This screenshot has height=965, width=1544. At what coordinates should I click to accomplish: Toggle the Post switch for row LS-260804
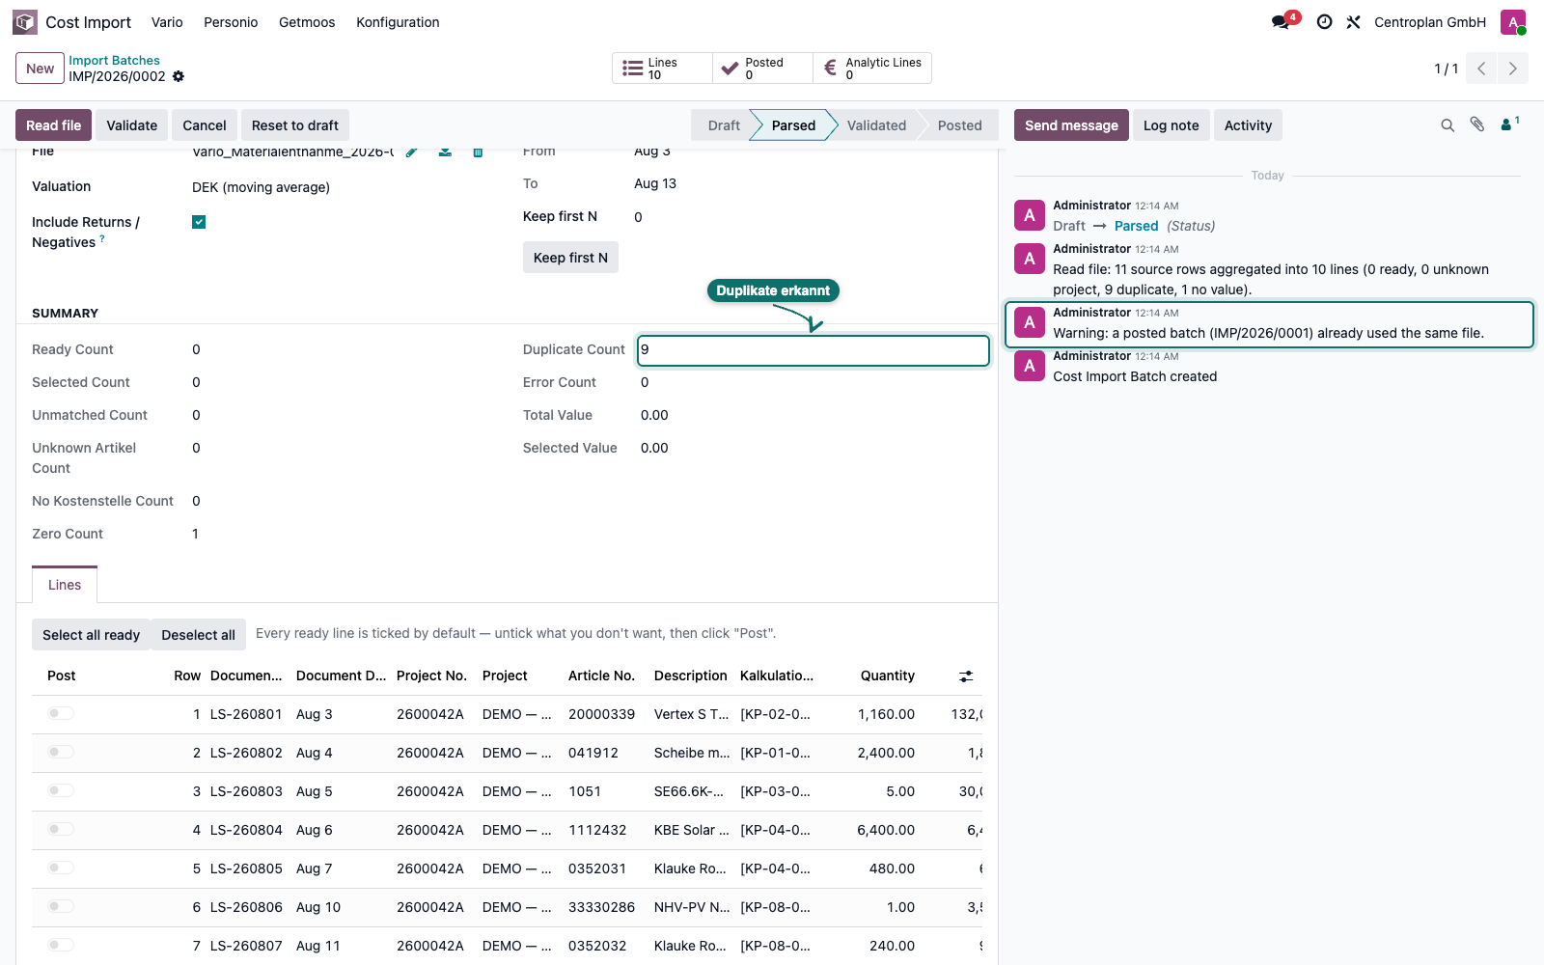tap(61, 829)
